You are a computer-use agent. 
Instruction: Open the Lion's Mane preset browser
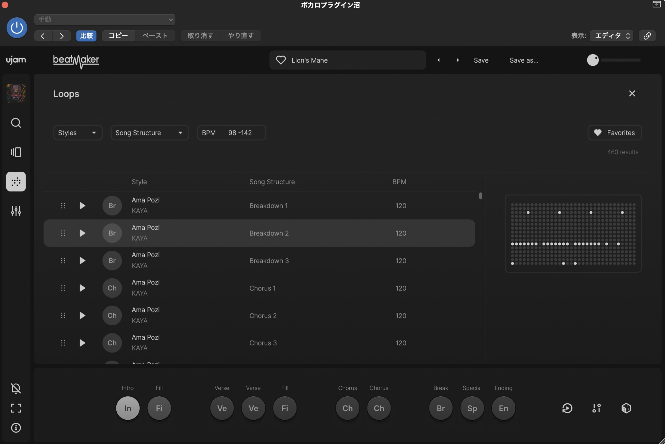[347, 60]
